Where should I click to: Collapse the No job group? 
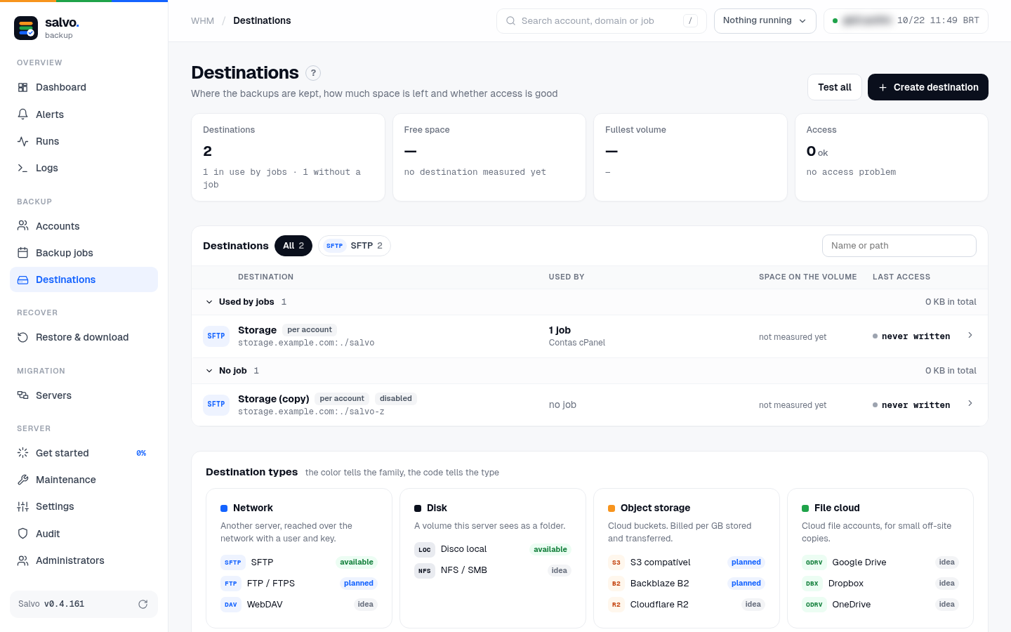[x=209, y=371]
